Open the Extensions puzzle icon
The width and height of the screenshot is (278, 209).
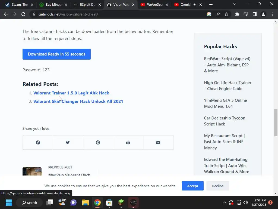click(237, 14)
